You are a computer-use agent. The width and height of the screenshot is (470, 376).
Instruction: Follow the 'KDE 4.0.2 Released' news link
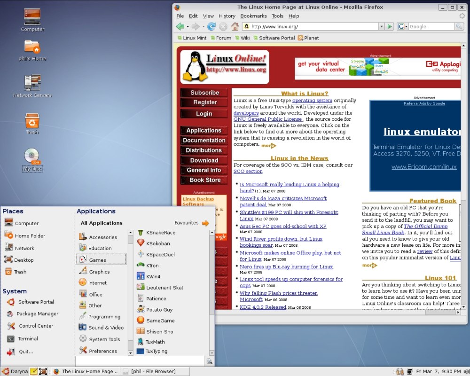[263, 307]
